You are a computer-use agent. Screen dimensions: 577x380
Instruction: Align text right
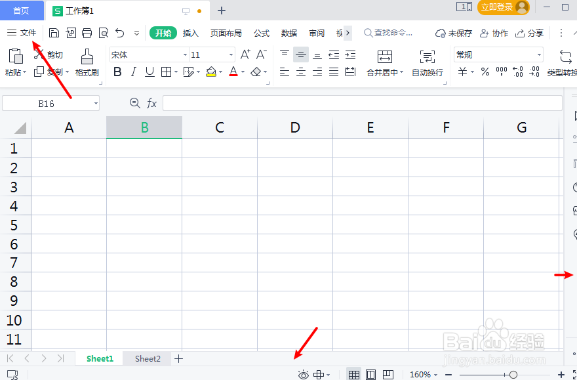coord(317,72)
